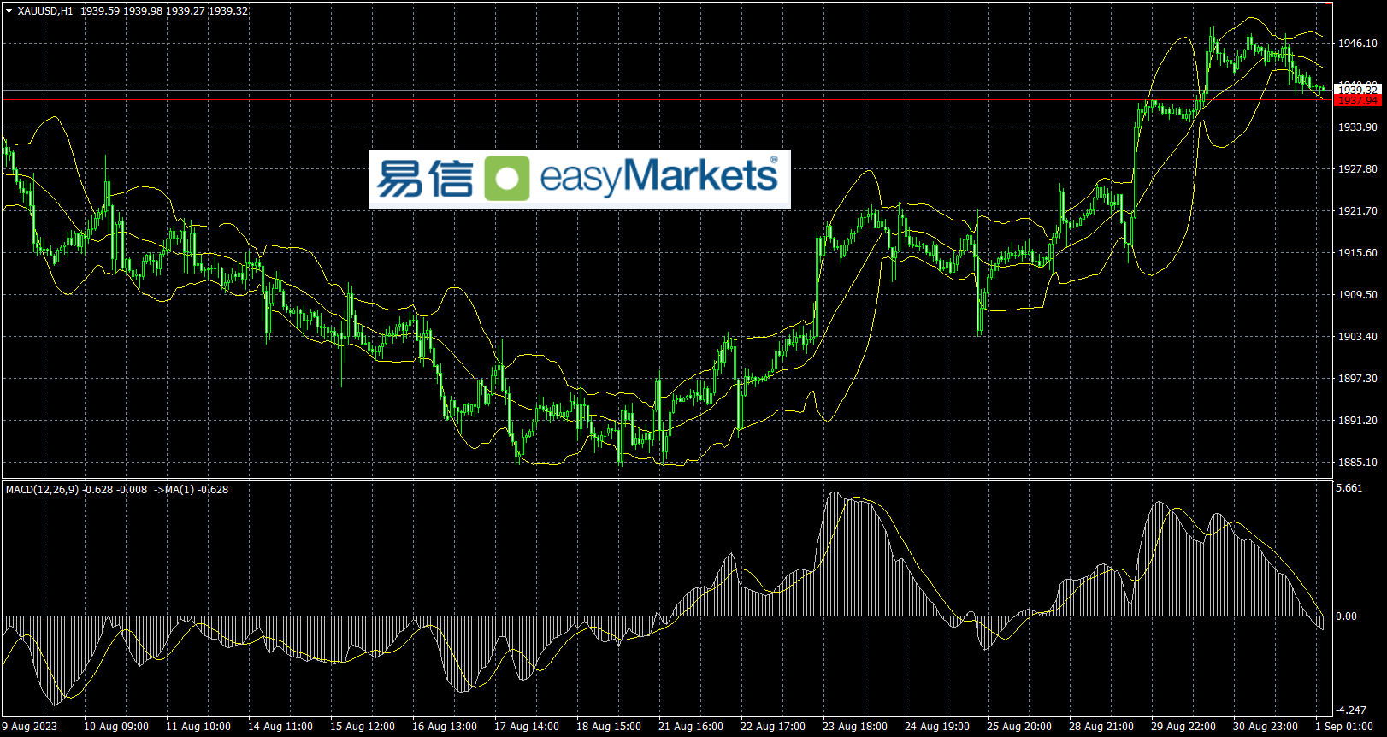
Task: Click the 1909.50 price axis label
Action: click(1358, 295)
